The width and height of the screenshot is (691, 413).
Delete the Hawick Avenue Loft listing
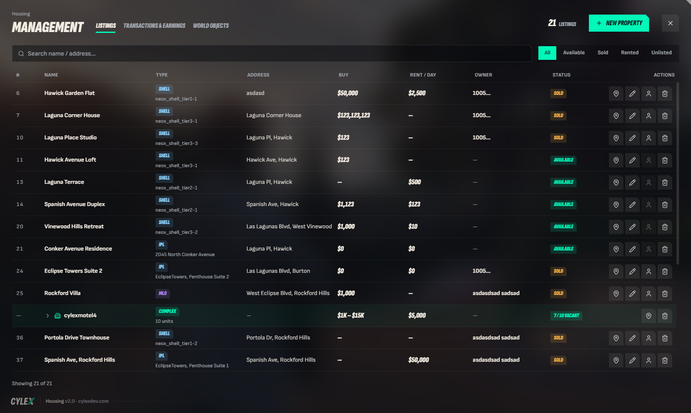click(665, 160)
